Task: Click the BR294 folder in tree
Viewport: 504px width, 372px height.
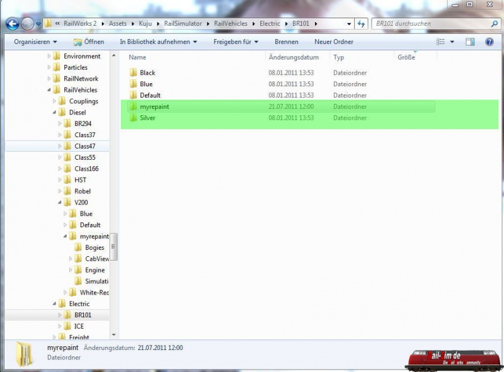Action: (x=83, y=123)
